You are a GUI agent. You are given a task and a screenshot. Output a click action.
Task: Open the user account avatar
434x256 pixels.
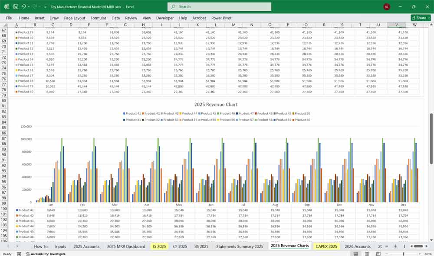[x=387, y=6]
